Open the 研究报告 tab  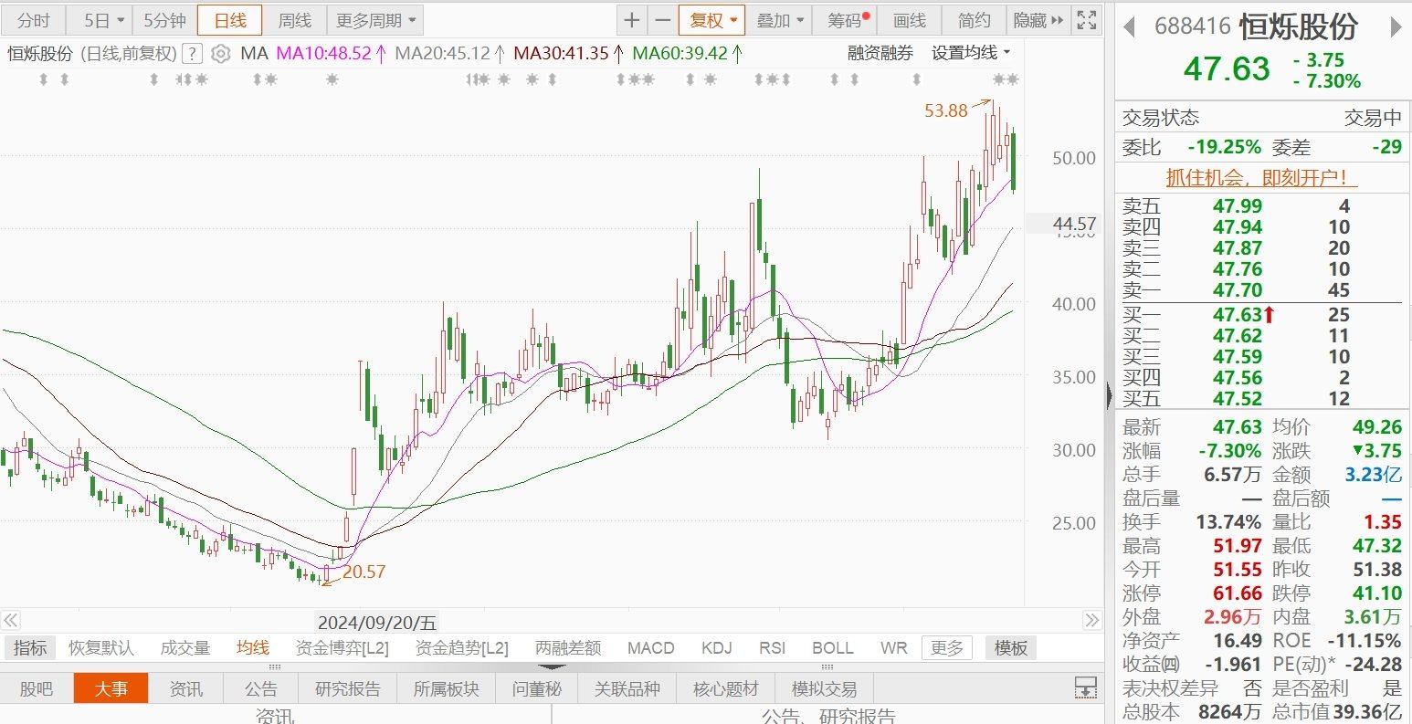click(347, 688)
